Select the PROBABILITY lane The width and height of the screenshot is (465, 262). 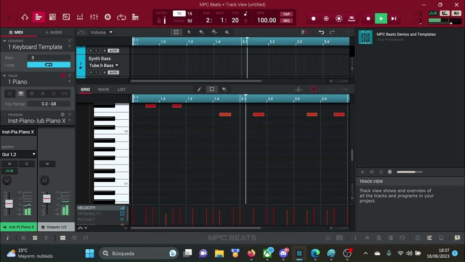click(x=101, y=214)
